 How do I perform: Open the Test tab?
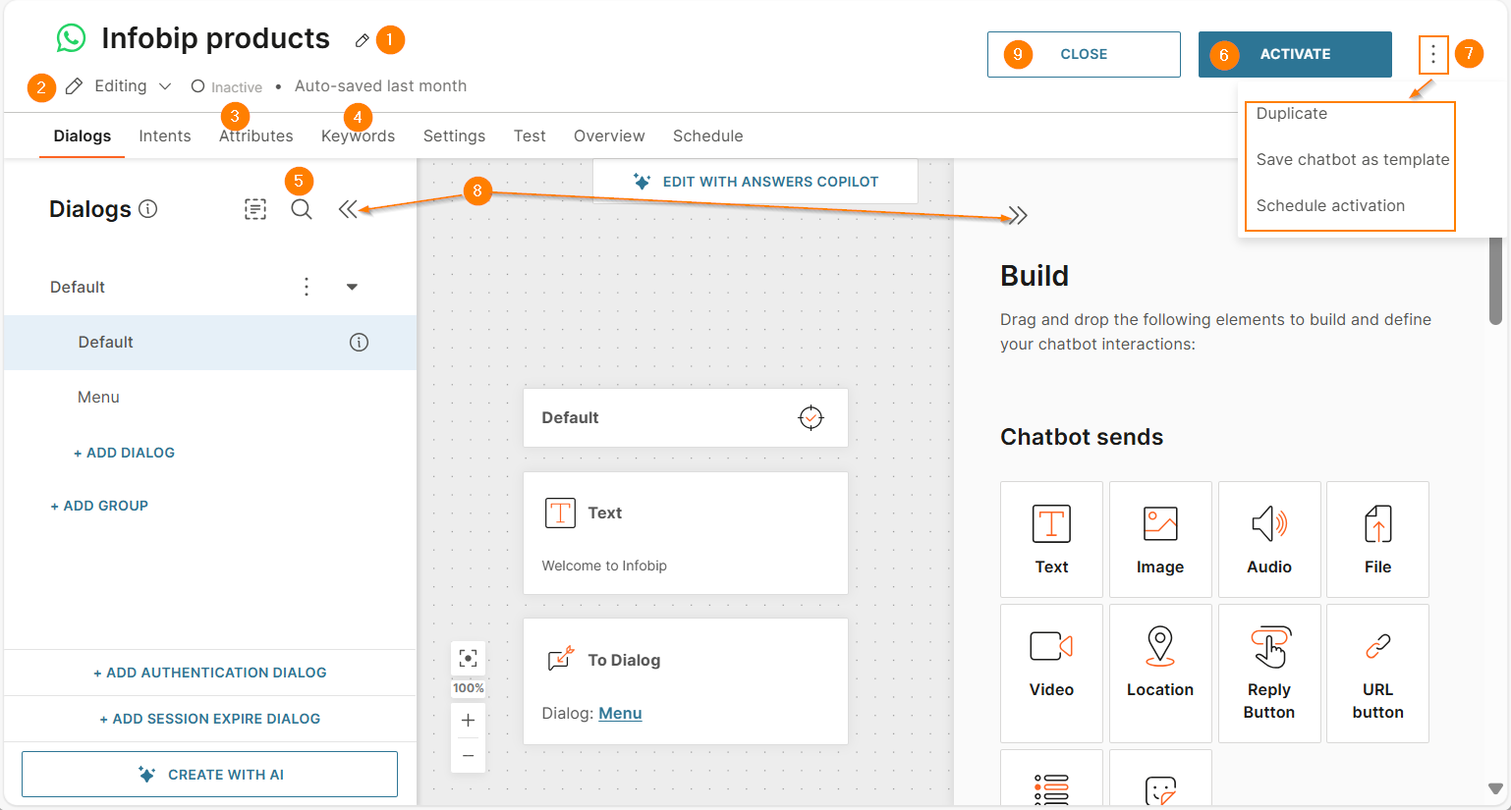[530, 135]
